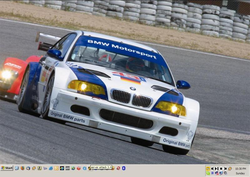The image size is (250, 177).
Task: Click the blue 38 tray indicator
Action: click(212, 173)
